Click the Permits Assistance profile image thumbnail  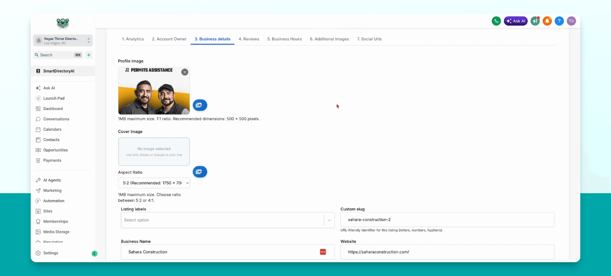coord(154,91)
